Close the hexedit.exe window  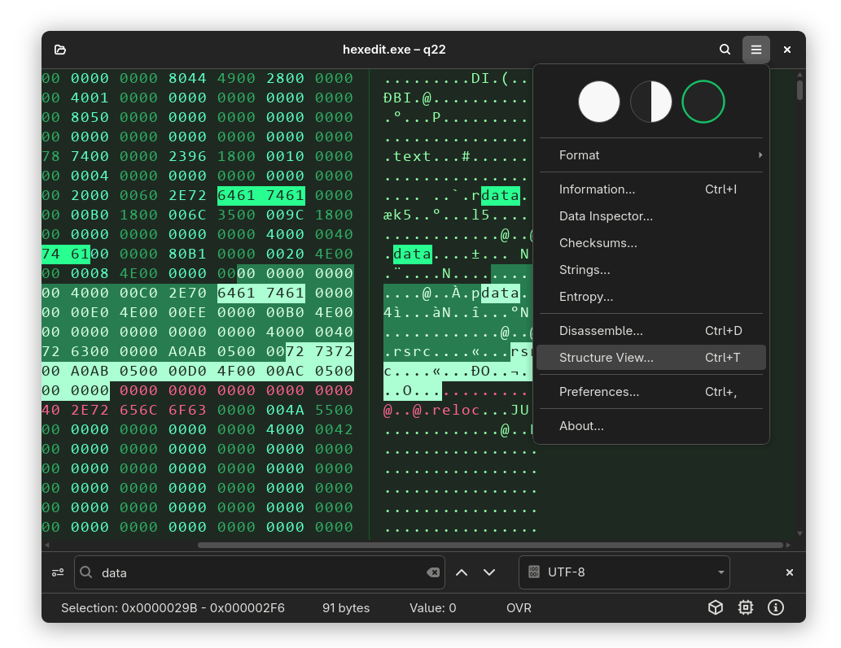coord(786,50)
